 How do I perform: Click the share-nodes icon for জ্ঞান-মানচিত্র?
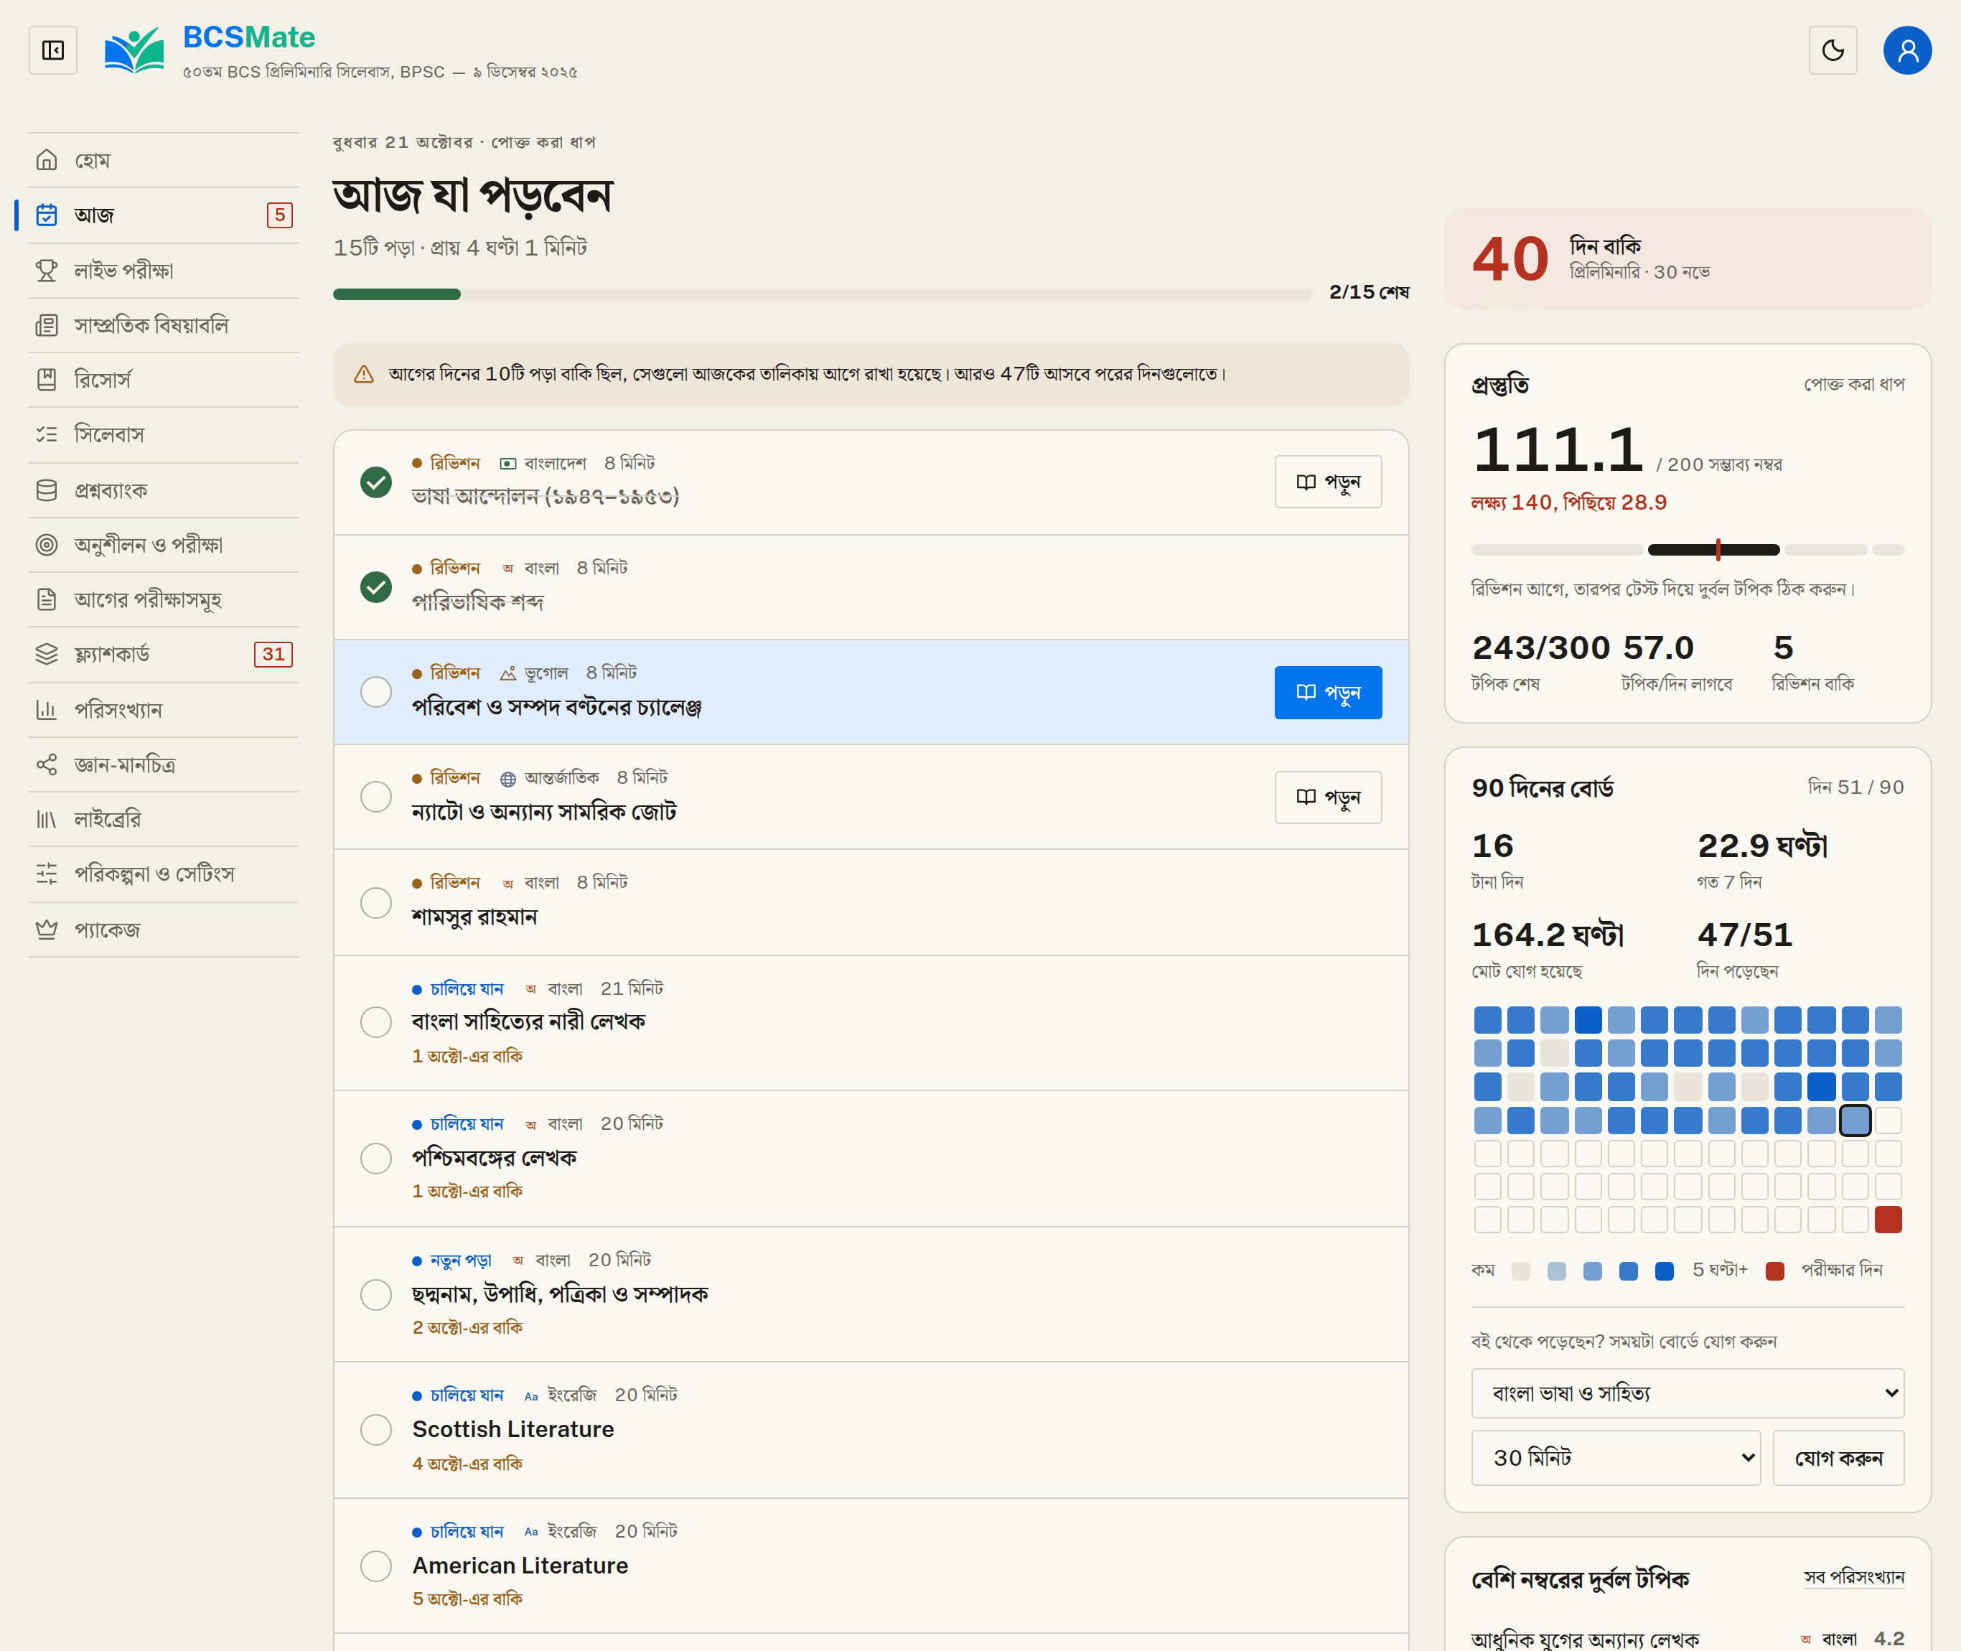tap(47, 764)
